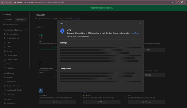
Task: Manage the Social Share app
Action: pyautogui.click(x=57, y=102)
